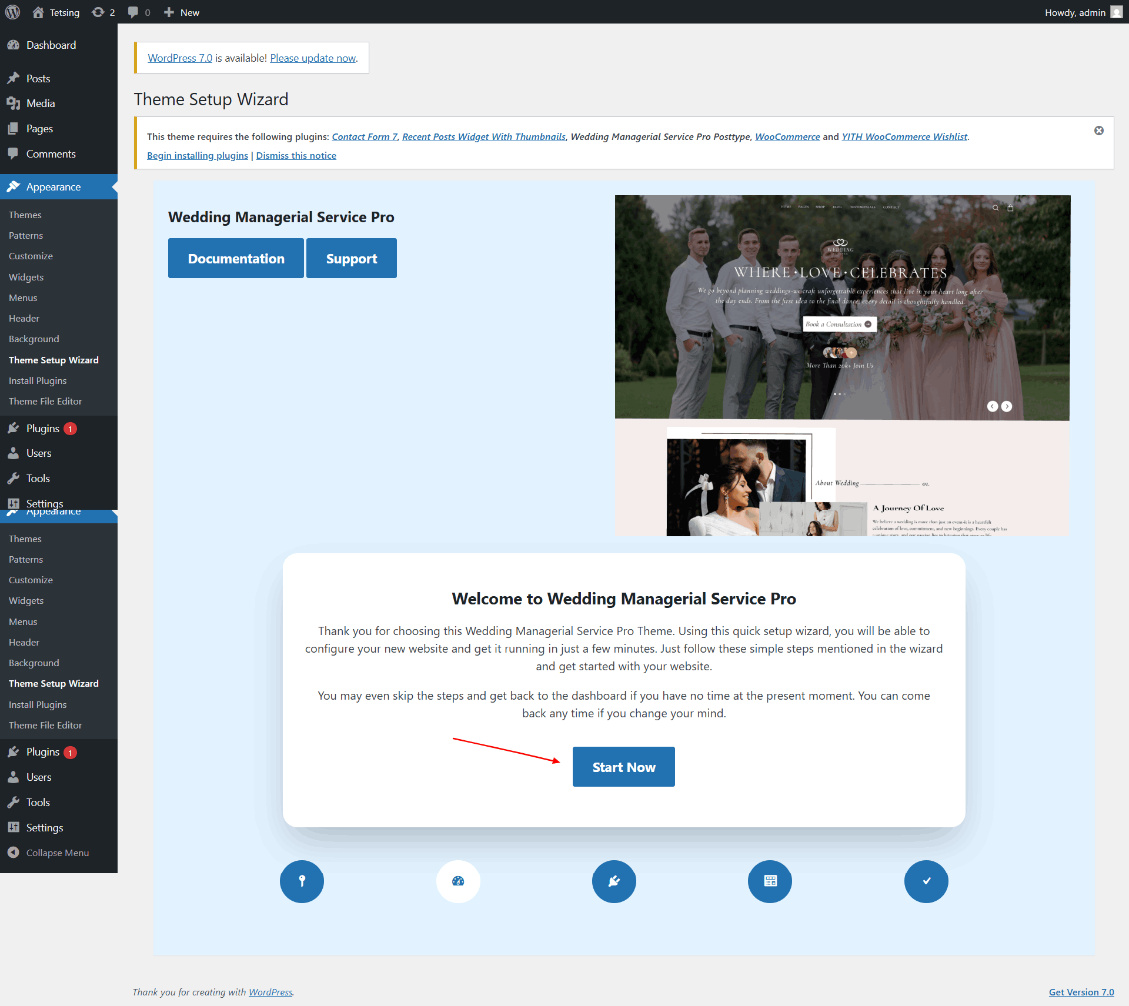1129x1006 pixels.
Task: Click the Please update now link
Action: point(313,58)
